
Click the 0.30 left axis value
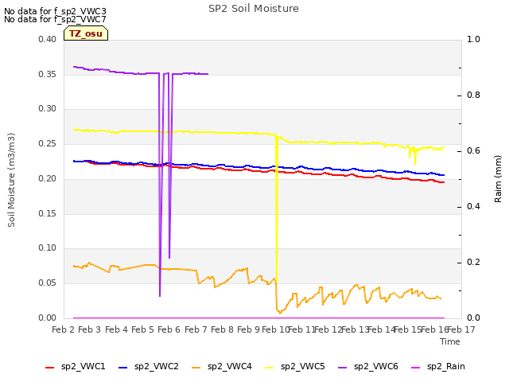coord(47,108)
